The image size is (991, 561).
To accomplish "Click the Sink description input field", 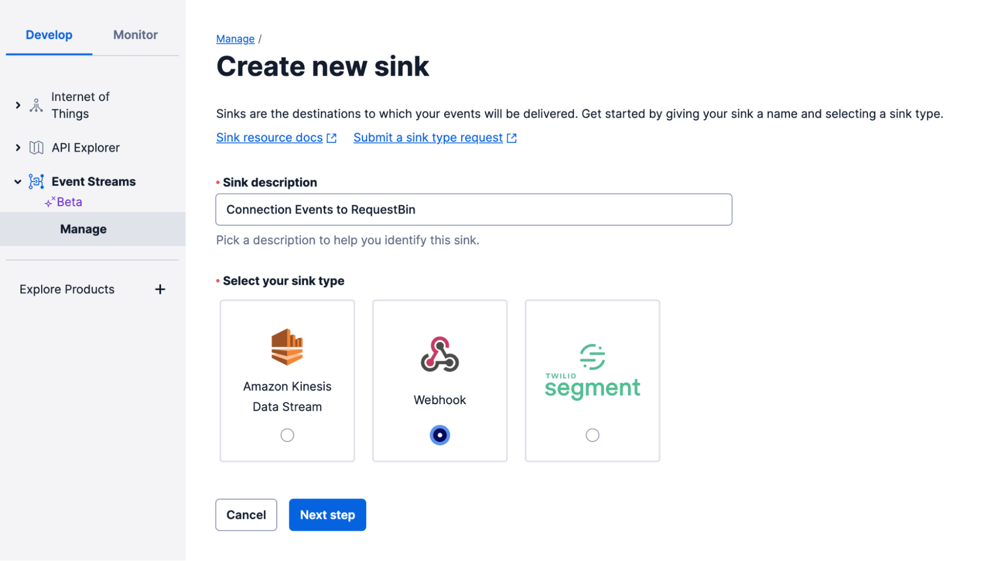I will tap(474, 210).
